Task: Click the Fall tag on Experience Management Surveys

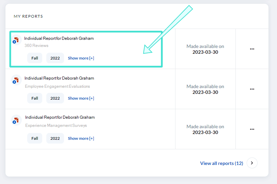Action: (x=35, y=138)
